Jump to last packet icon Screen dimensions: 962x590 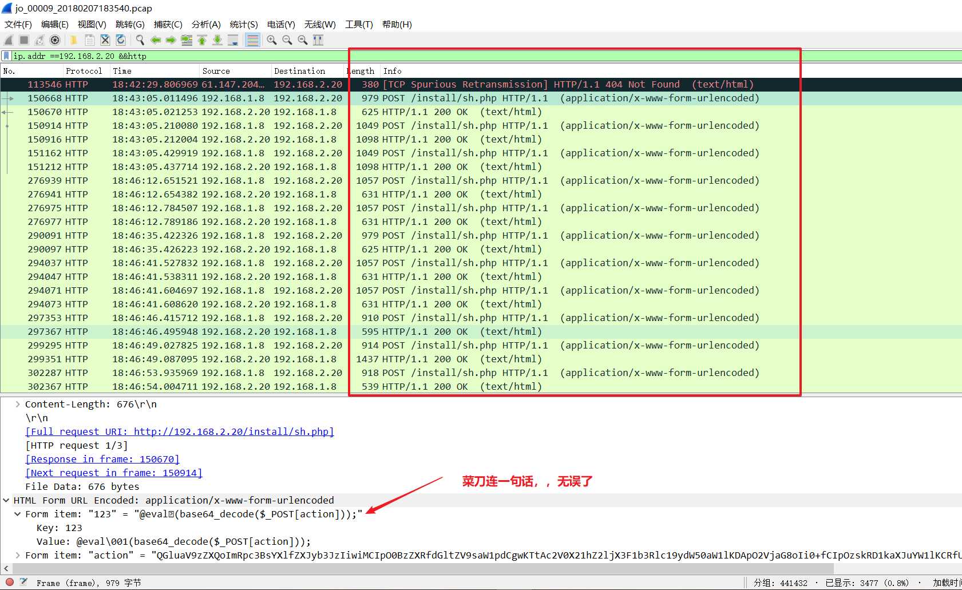[217, 40]
